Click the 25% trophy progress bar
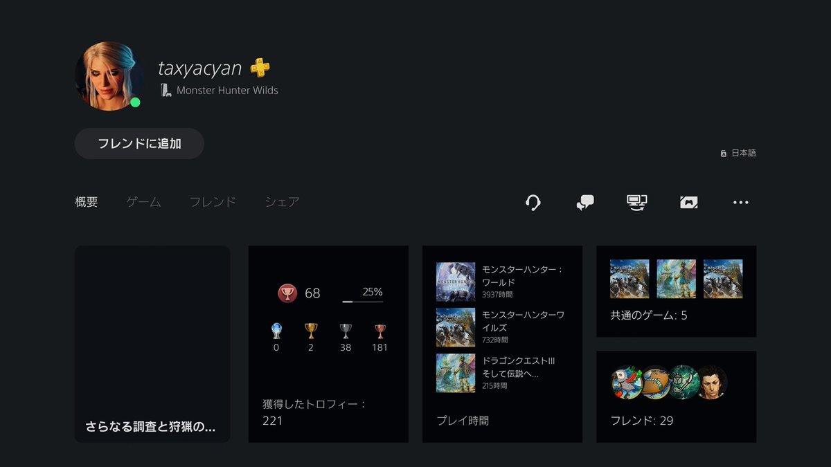Viewport: 831px width, 467px height. coord(363,302)
